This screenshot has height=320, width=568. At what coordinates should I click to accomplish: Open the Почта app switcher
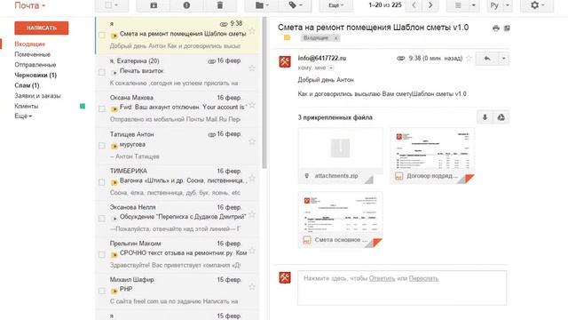(x=29, y=5)
